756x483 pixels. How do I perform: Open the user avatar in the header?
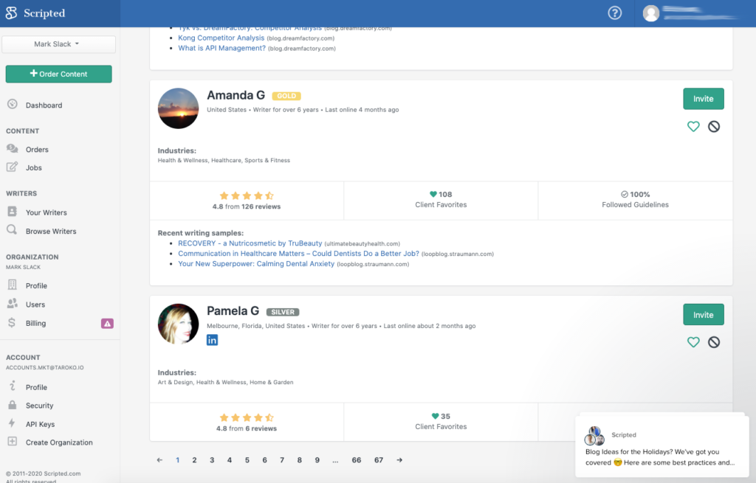651,13
